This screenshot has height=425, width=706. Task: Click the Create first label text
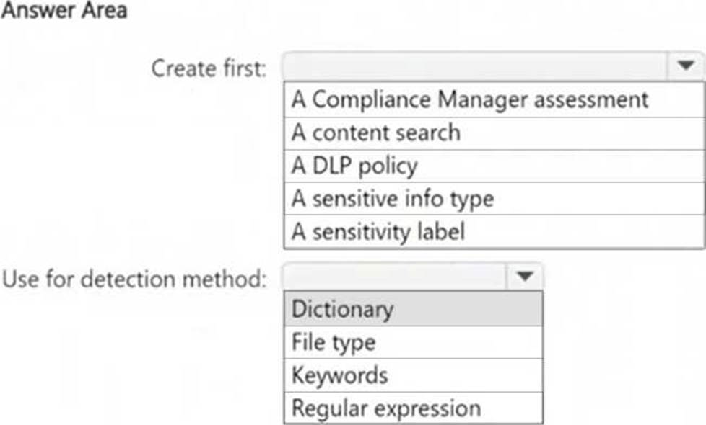point(209,68)
